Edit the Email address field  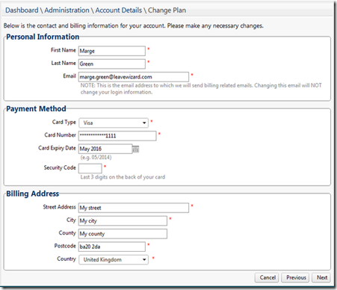134,77
